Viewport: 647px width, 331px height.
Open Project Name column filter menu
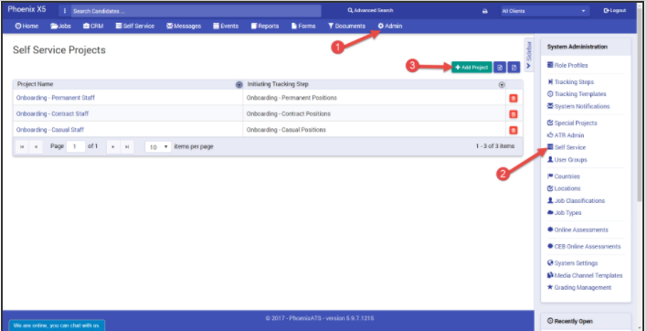point(239,85)
